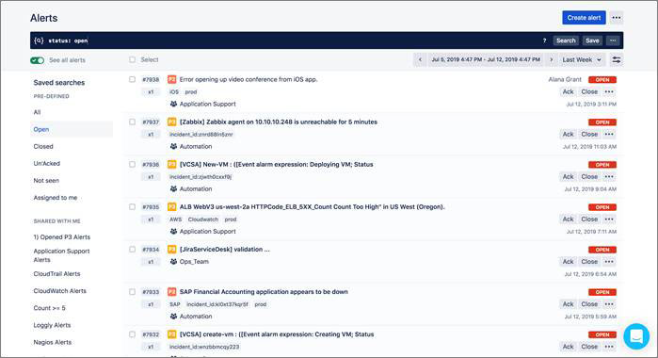Acknowledge alert #7938 with Ack
The height and width of the screenshot is (358, 658).
coord(568,91)
